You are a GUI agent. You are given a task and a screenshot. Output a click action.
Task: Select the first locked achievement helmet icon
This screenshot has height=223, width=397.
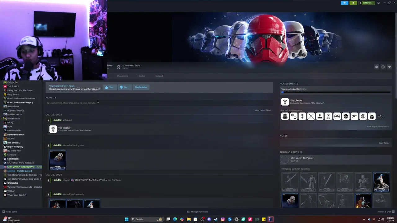coord(285,116)
